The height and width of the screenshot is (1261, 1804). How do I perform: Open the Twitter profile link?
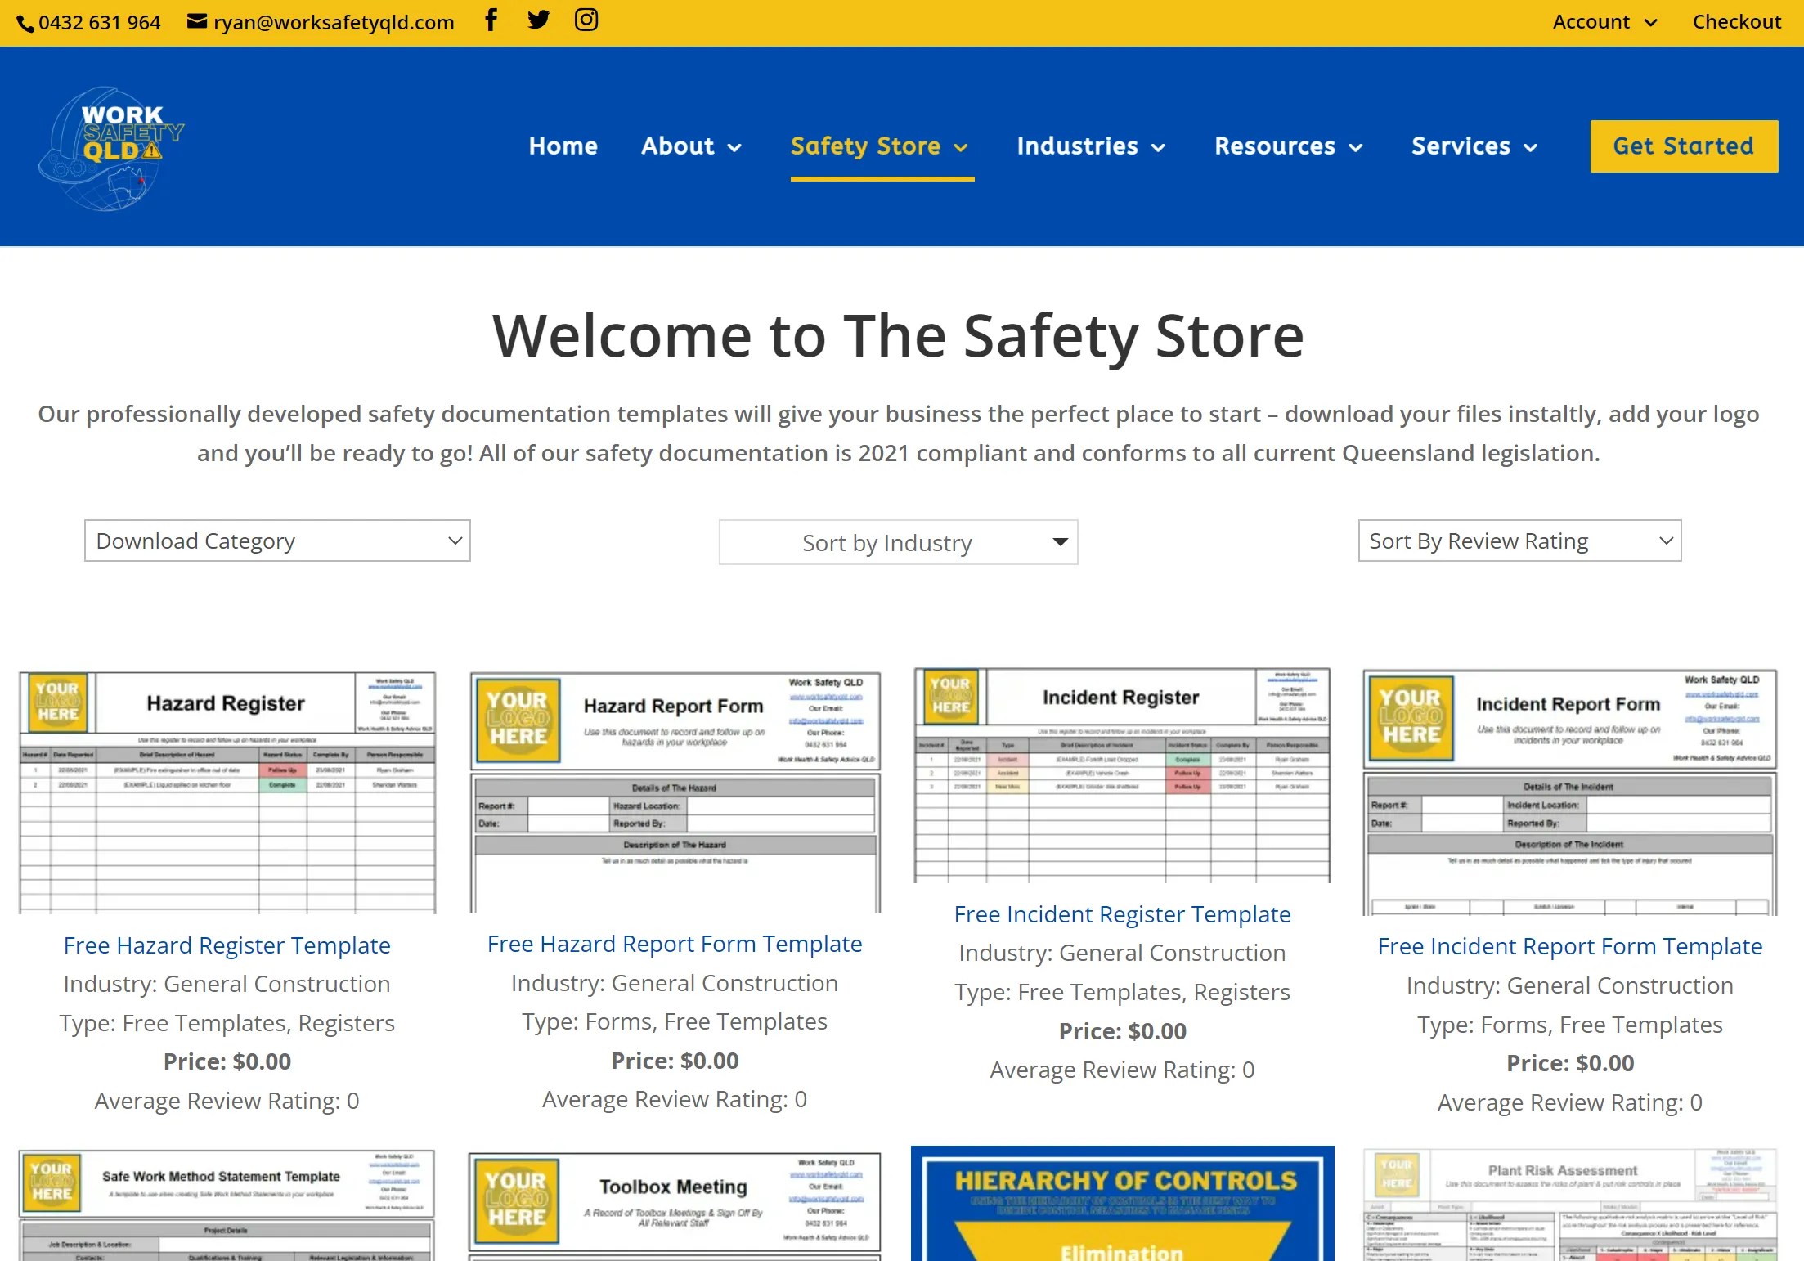(538, 20)
